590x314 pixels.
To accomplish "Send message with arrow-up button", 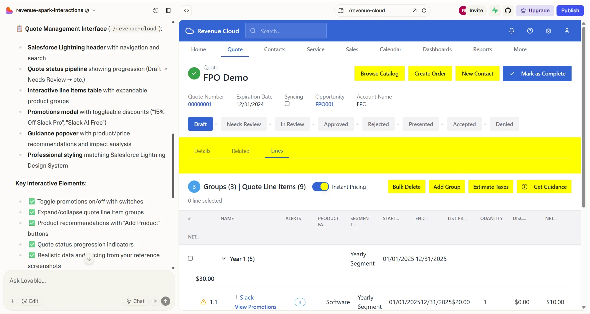I will tap(166, 301).
